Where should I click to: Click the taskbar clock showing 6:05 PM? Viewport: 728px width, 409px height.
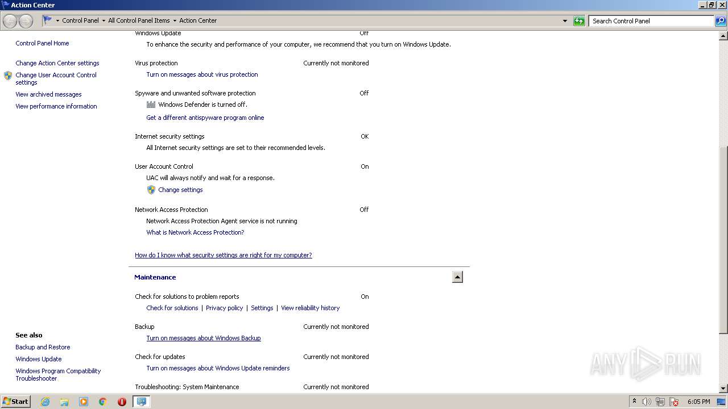[x=698, y=402]
